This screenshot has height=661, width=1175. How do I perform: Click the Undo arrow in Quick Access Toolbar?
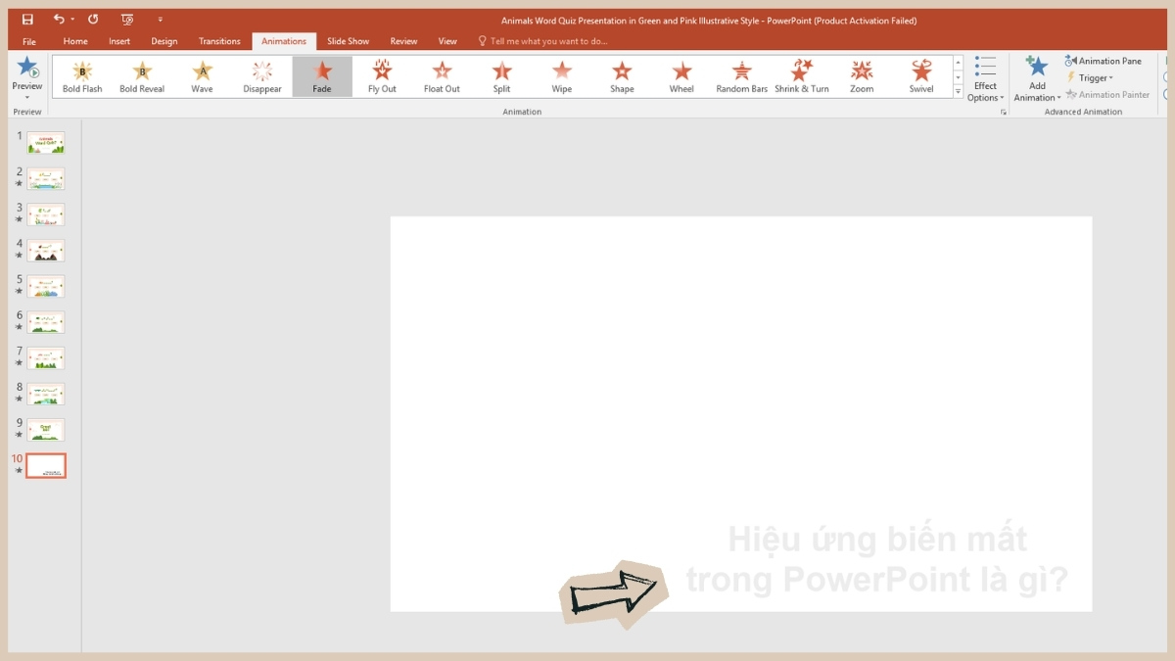coord(57,19)
